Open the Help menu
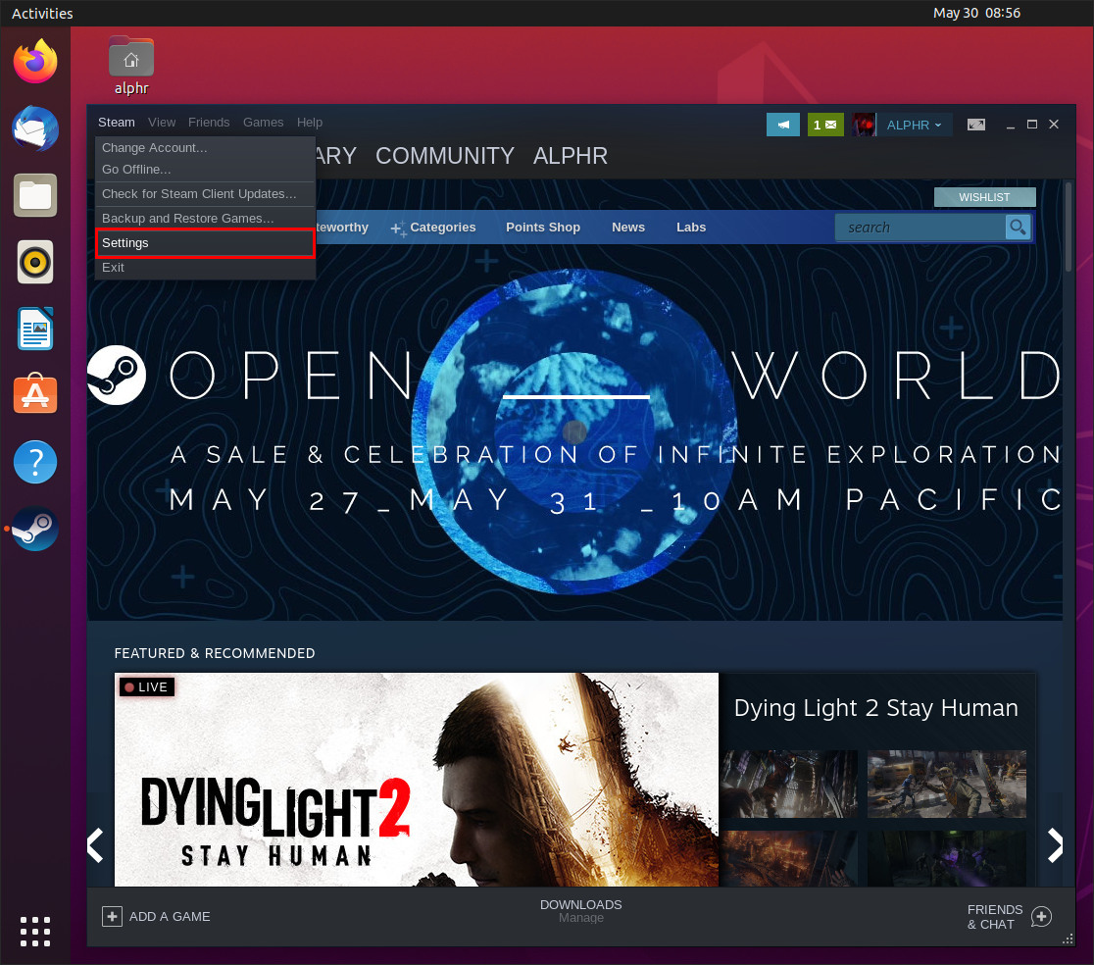 (x=310, y=123)
